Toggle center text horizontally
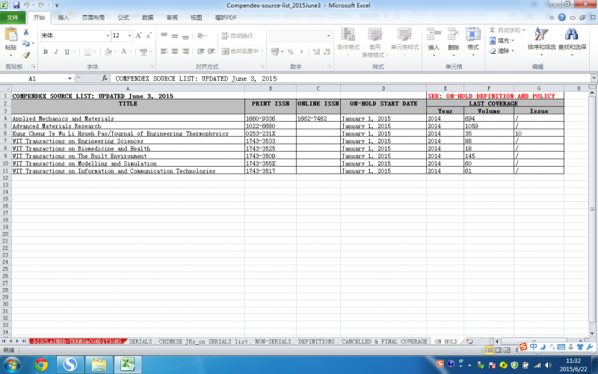 click(x=175, y=51)
